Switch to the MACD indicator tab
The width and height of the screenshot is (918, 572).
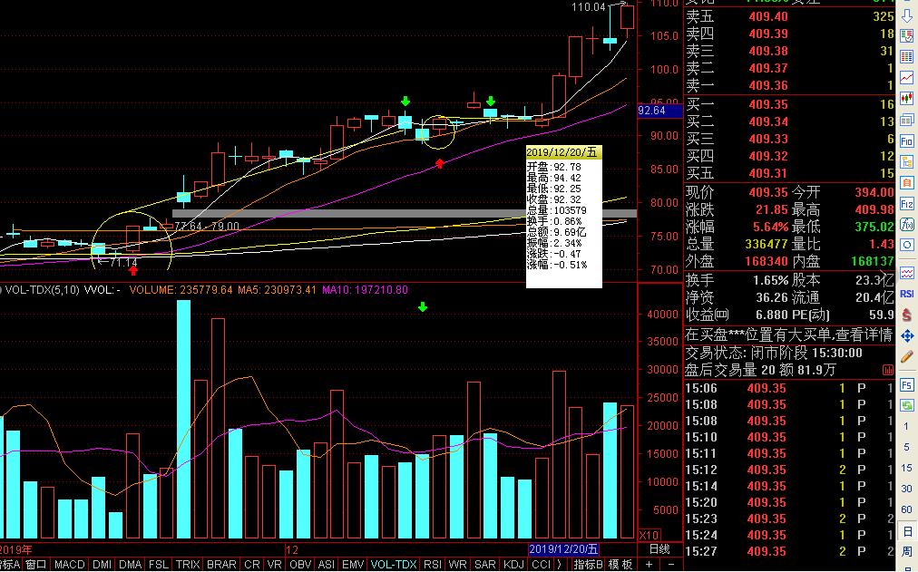(69, 564)
